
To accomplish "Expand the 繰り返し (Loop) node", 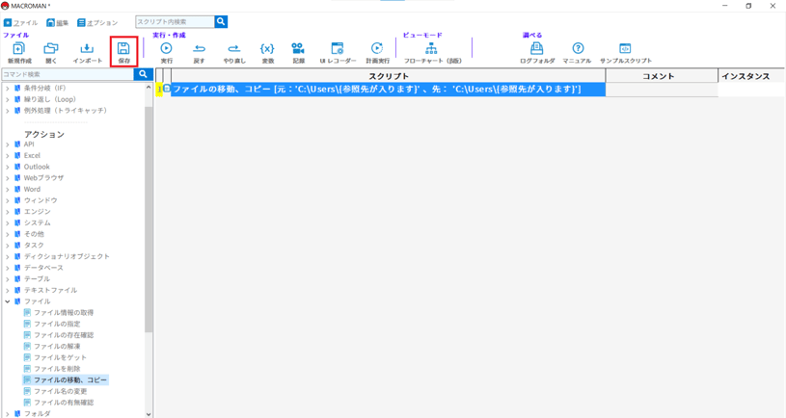I will tap(8, 99).
